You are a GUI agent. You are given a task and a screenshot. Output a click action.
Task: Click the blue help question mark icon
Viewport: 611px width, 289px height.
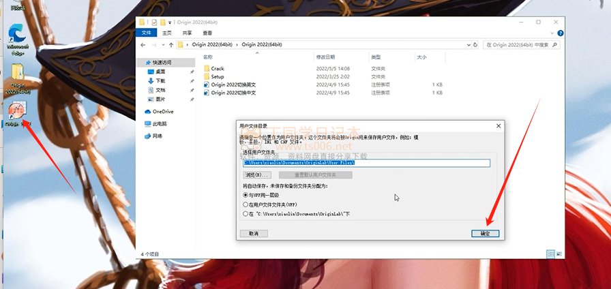coord(561,33)
